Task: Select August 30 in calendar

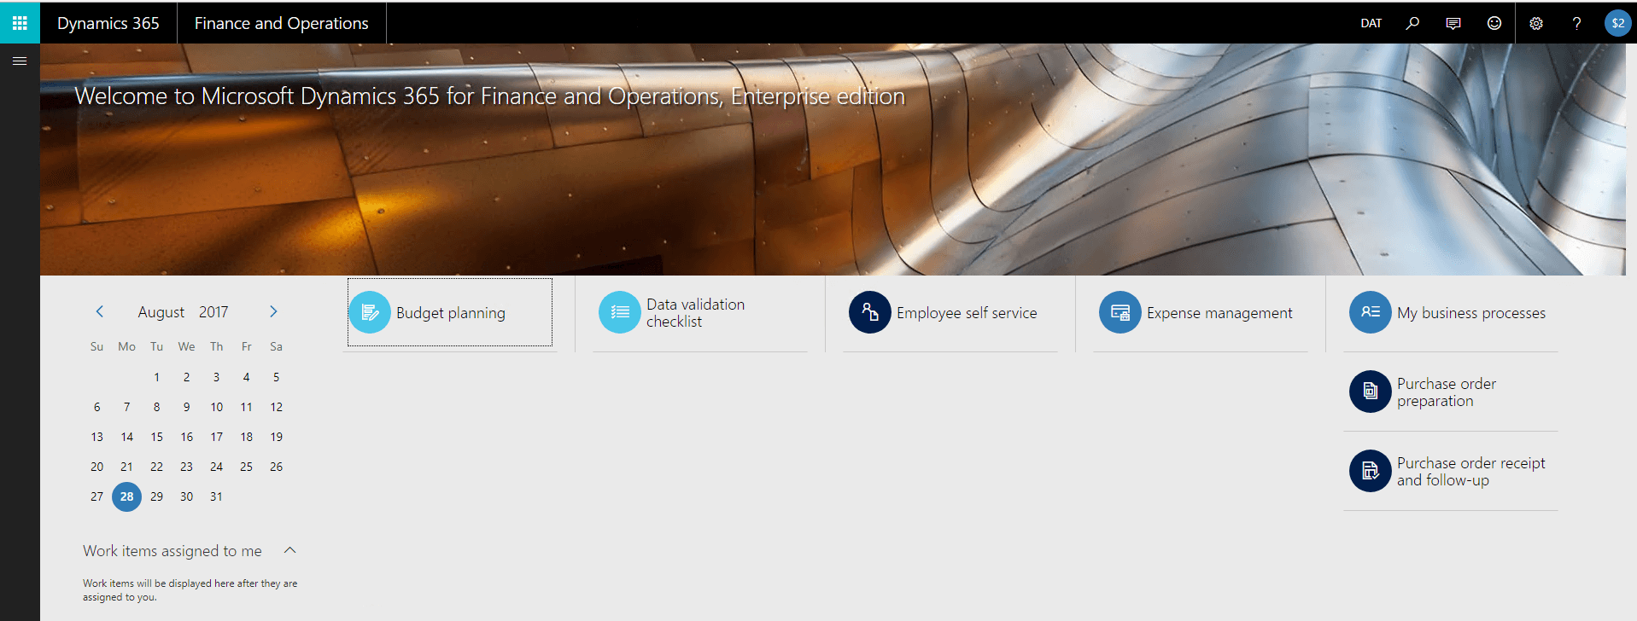Action: point(186,496)
